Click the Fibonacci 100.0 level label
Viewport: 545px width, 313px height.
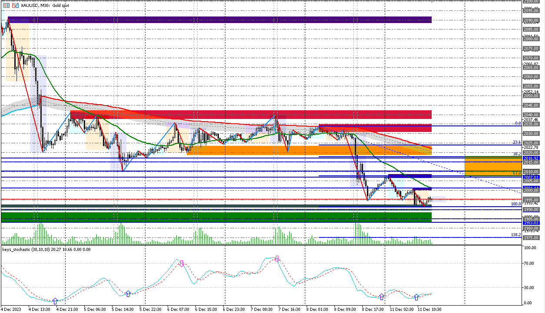tap(516, 204)
